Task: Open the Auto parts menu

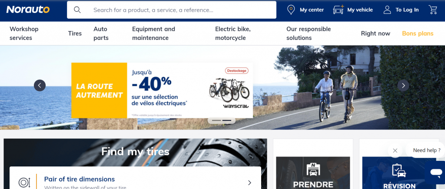Action: 101,33
